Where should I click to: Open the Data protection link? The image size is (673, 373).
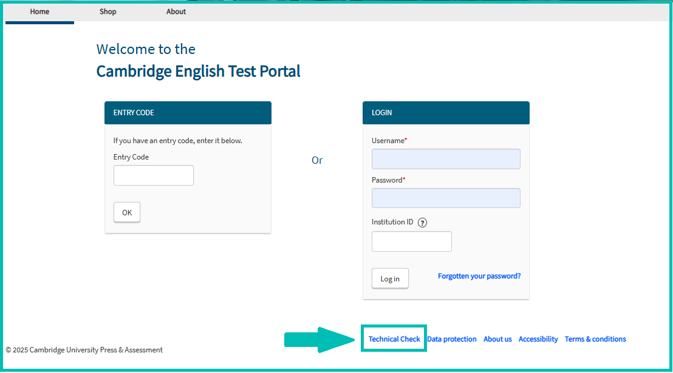point(451,339)
